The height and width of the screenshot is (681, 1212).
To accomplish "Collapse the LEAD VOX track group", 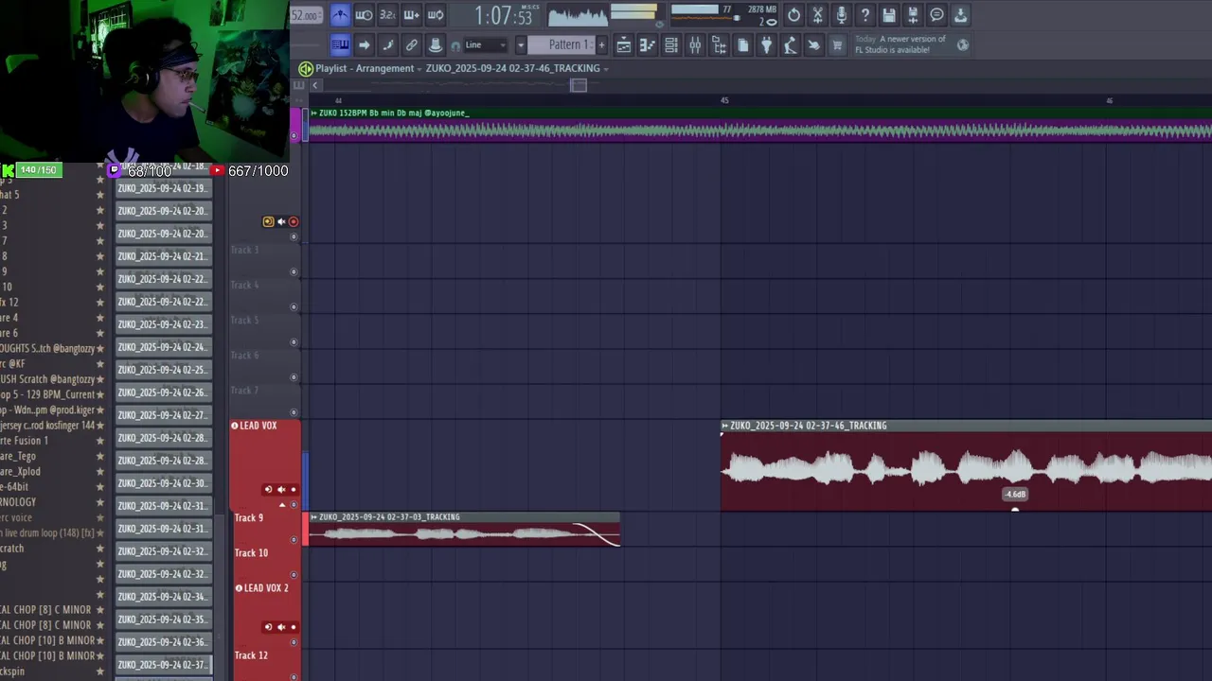I will (x=235, y=426).
